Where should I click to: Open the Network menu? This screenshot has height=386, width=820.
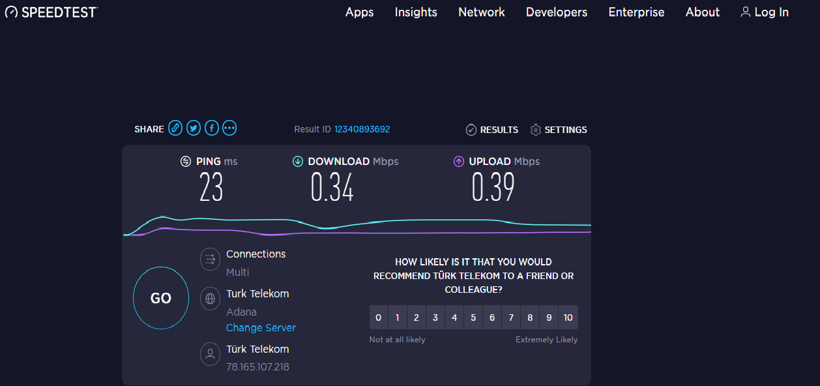click(x=482, y=12)
